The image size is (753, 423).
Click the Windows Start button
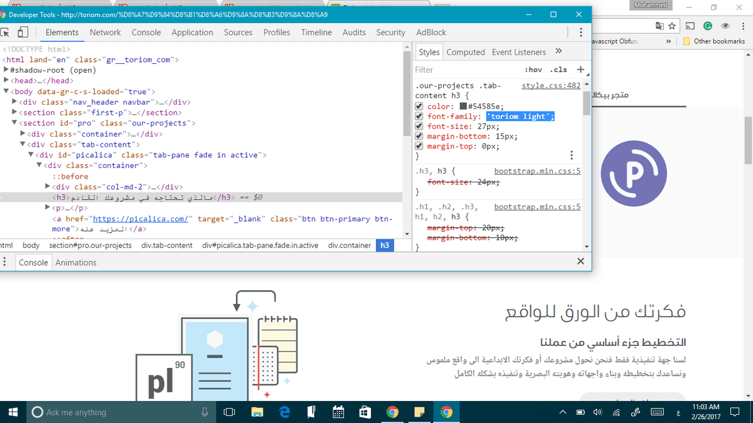(13, 412)
